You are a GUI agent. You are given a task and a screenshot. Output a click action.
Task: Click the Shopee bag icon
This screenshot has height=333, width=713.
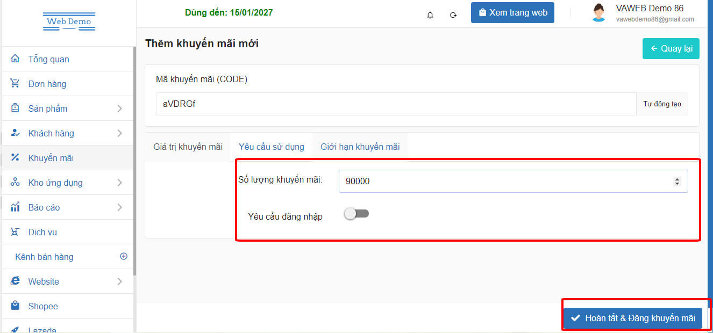click(15, 306)
